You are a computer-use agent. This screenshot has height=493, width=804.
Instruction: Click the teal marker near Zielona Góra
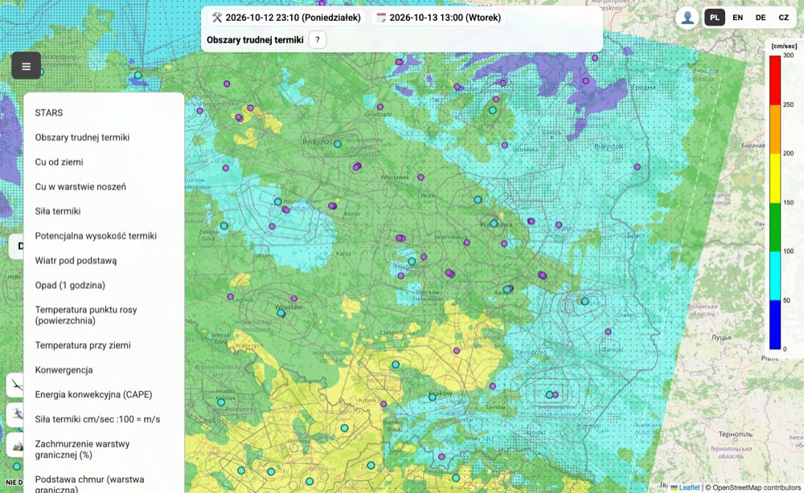pos(224,226)
